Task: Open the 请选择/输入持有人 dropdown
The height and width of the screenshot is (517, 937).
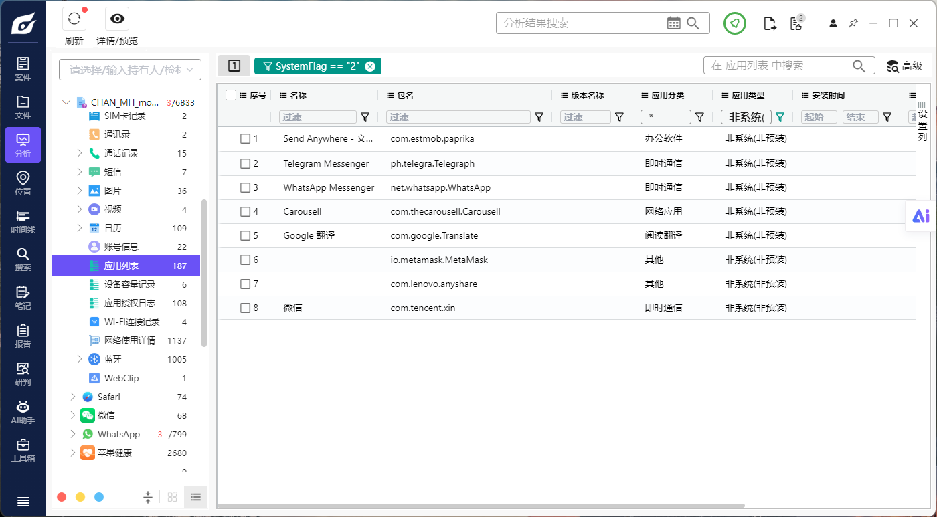Action: 130,70
